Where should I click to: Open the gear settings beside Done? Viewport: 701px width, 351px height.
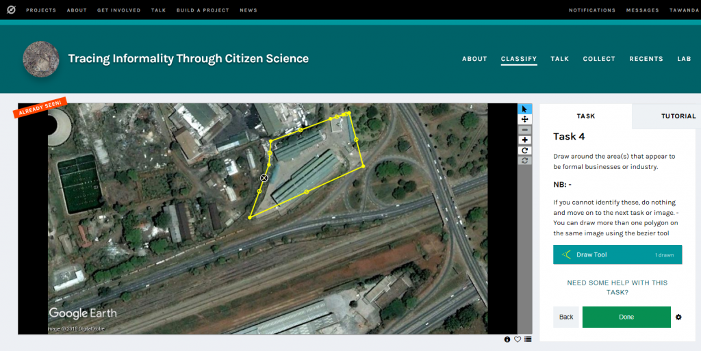pyautogui.click(x=678, y=317)
